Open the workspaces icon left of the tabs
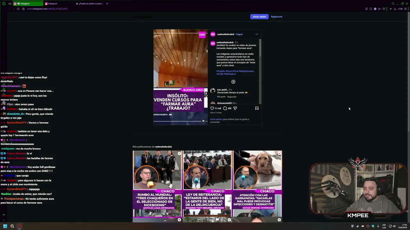The width and height of the screenshot is (410, 230). (10, 4)
